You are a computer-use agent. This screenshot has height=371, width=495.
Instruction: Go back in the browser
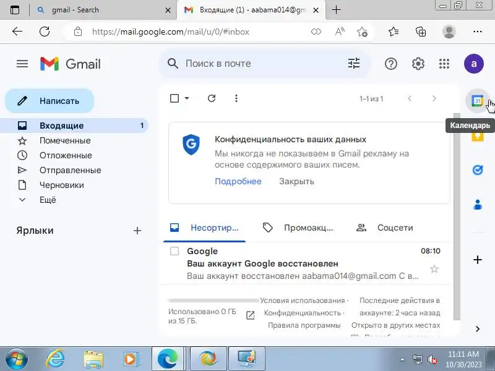point(17,32)
